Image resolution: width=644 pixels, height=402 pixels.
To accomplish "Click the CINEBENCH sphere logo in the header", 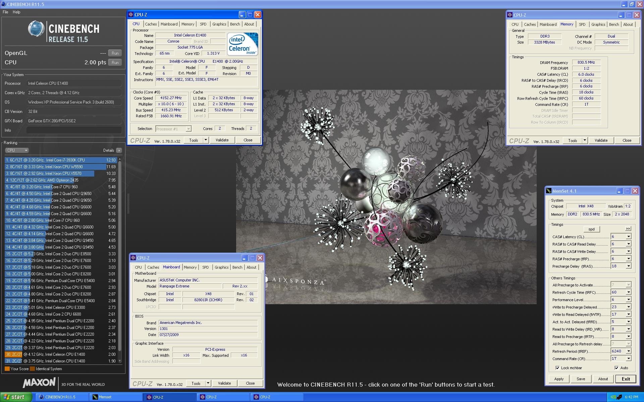I will coord(36,29).
